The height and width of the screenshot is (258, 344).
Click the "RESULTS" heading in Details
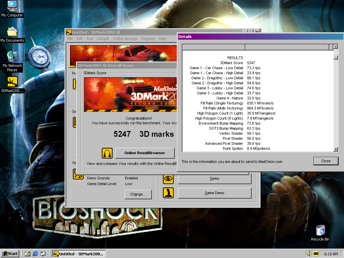(x=235, y=58)
